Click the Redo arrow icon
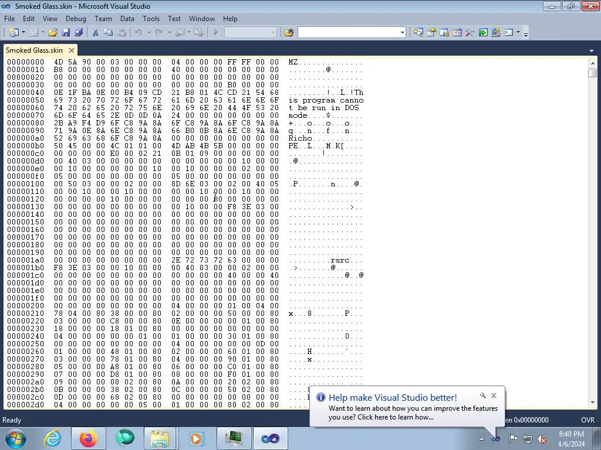The width and height of the screenshot is (601, 450). (158, 33)
